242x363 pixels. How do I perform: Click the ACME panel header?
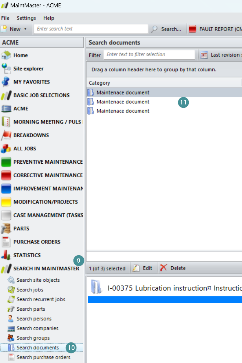coord(42,43)
